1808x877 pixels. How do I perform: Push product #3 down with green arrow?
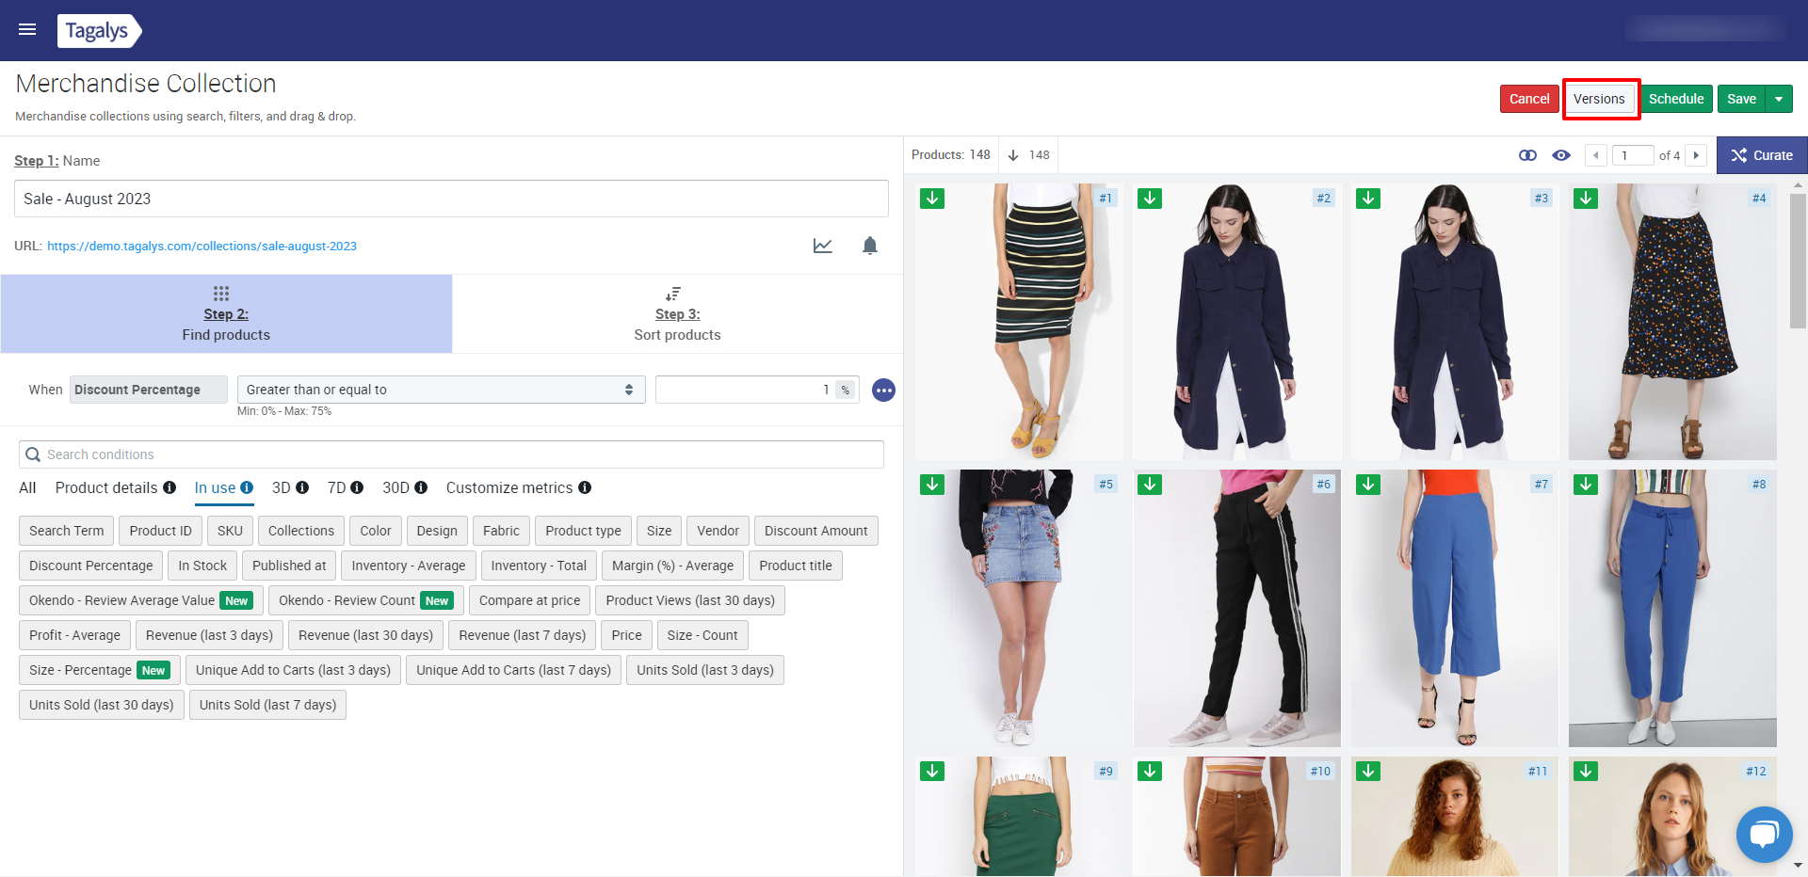point(1368,199)
